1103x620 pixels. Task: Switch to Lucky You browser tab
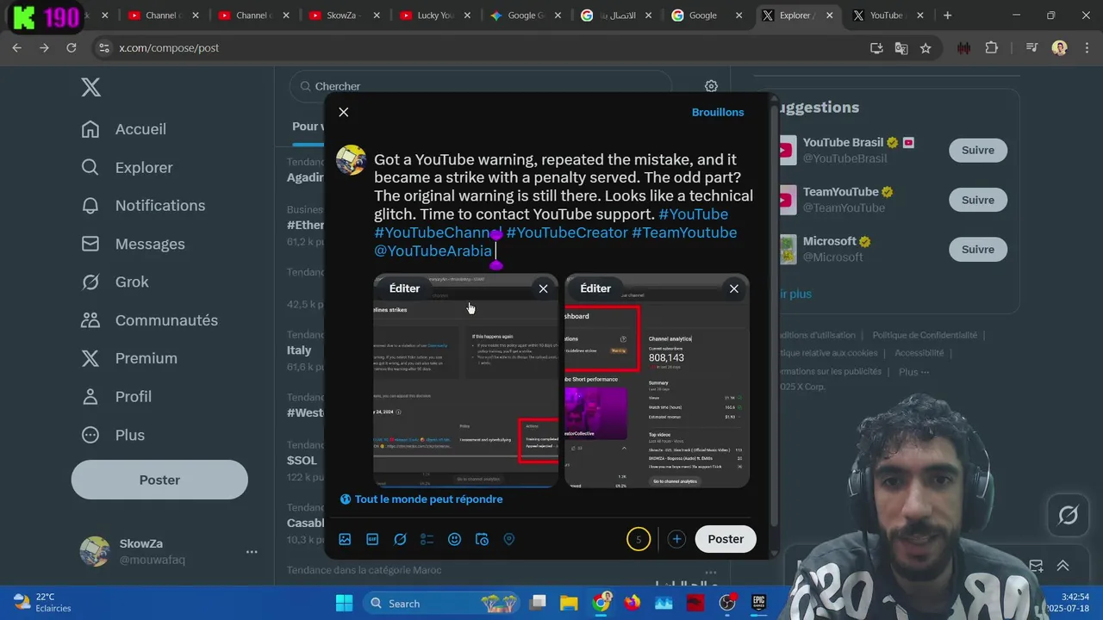point(433,15)
